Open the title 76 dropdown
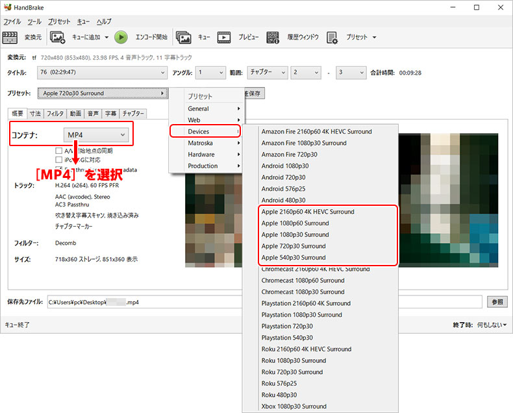513x413 pixels. click(x=103, y=72)
